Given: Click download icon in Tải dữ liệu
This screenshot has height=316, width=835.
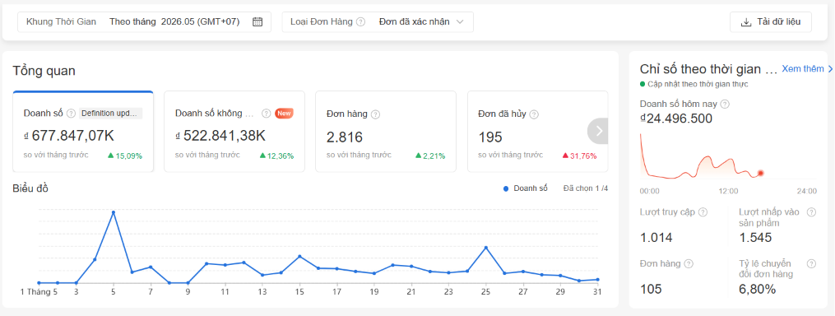Looking at the screenshot, I should pos(745,22).
